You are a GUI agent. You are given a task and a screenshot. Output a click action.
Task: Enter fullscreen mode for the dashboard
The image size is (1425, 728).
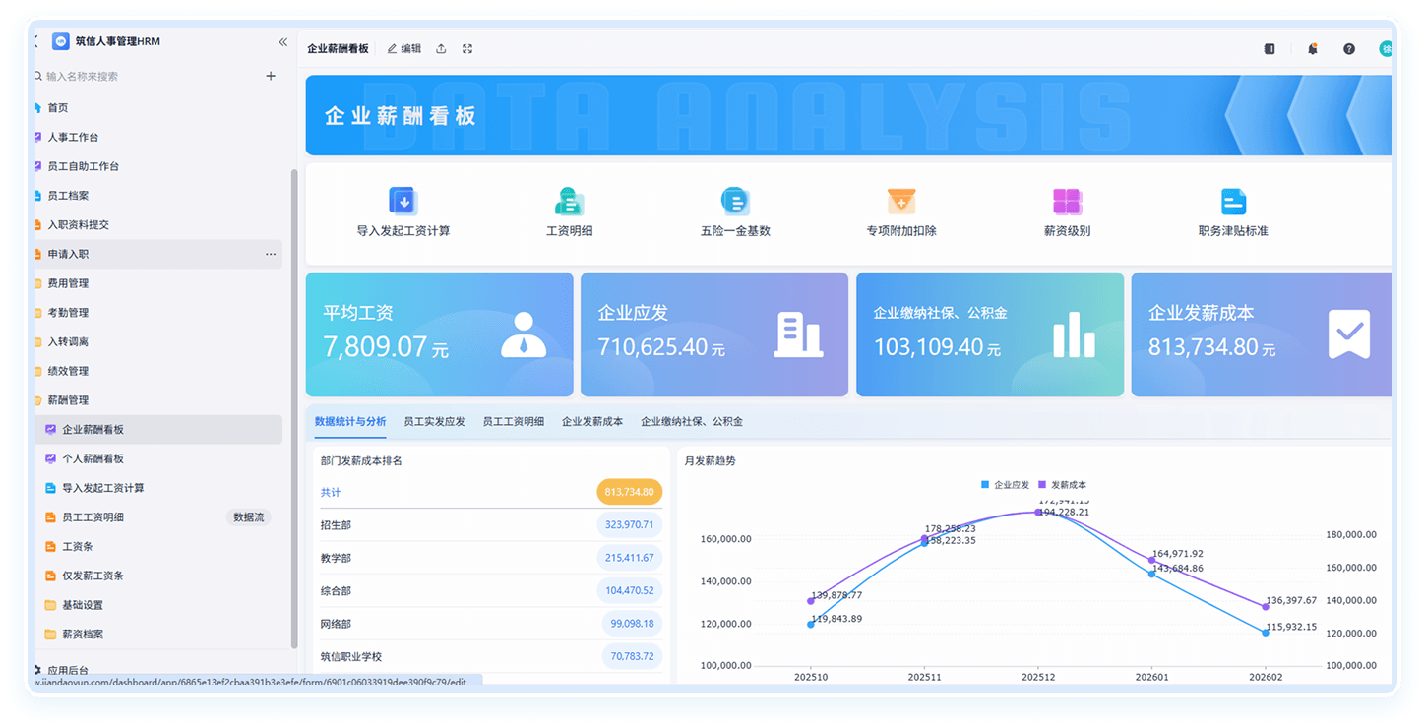click(467, 48)
